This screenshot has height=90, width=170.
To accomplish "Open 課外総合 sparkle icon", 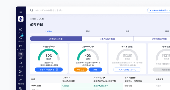I will (x=21, y=80).
